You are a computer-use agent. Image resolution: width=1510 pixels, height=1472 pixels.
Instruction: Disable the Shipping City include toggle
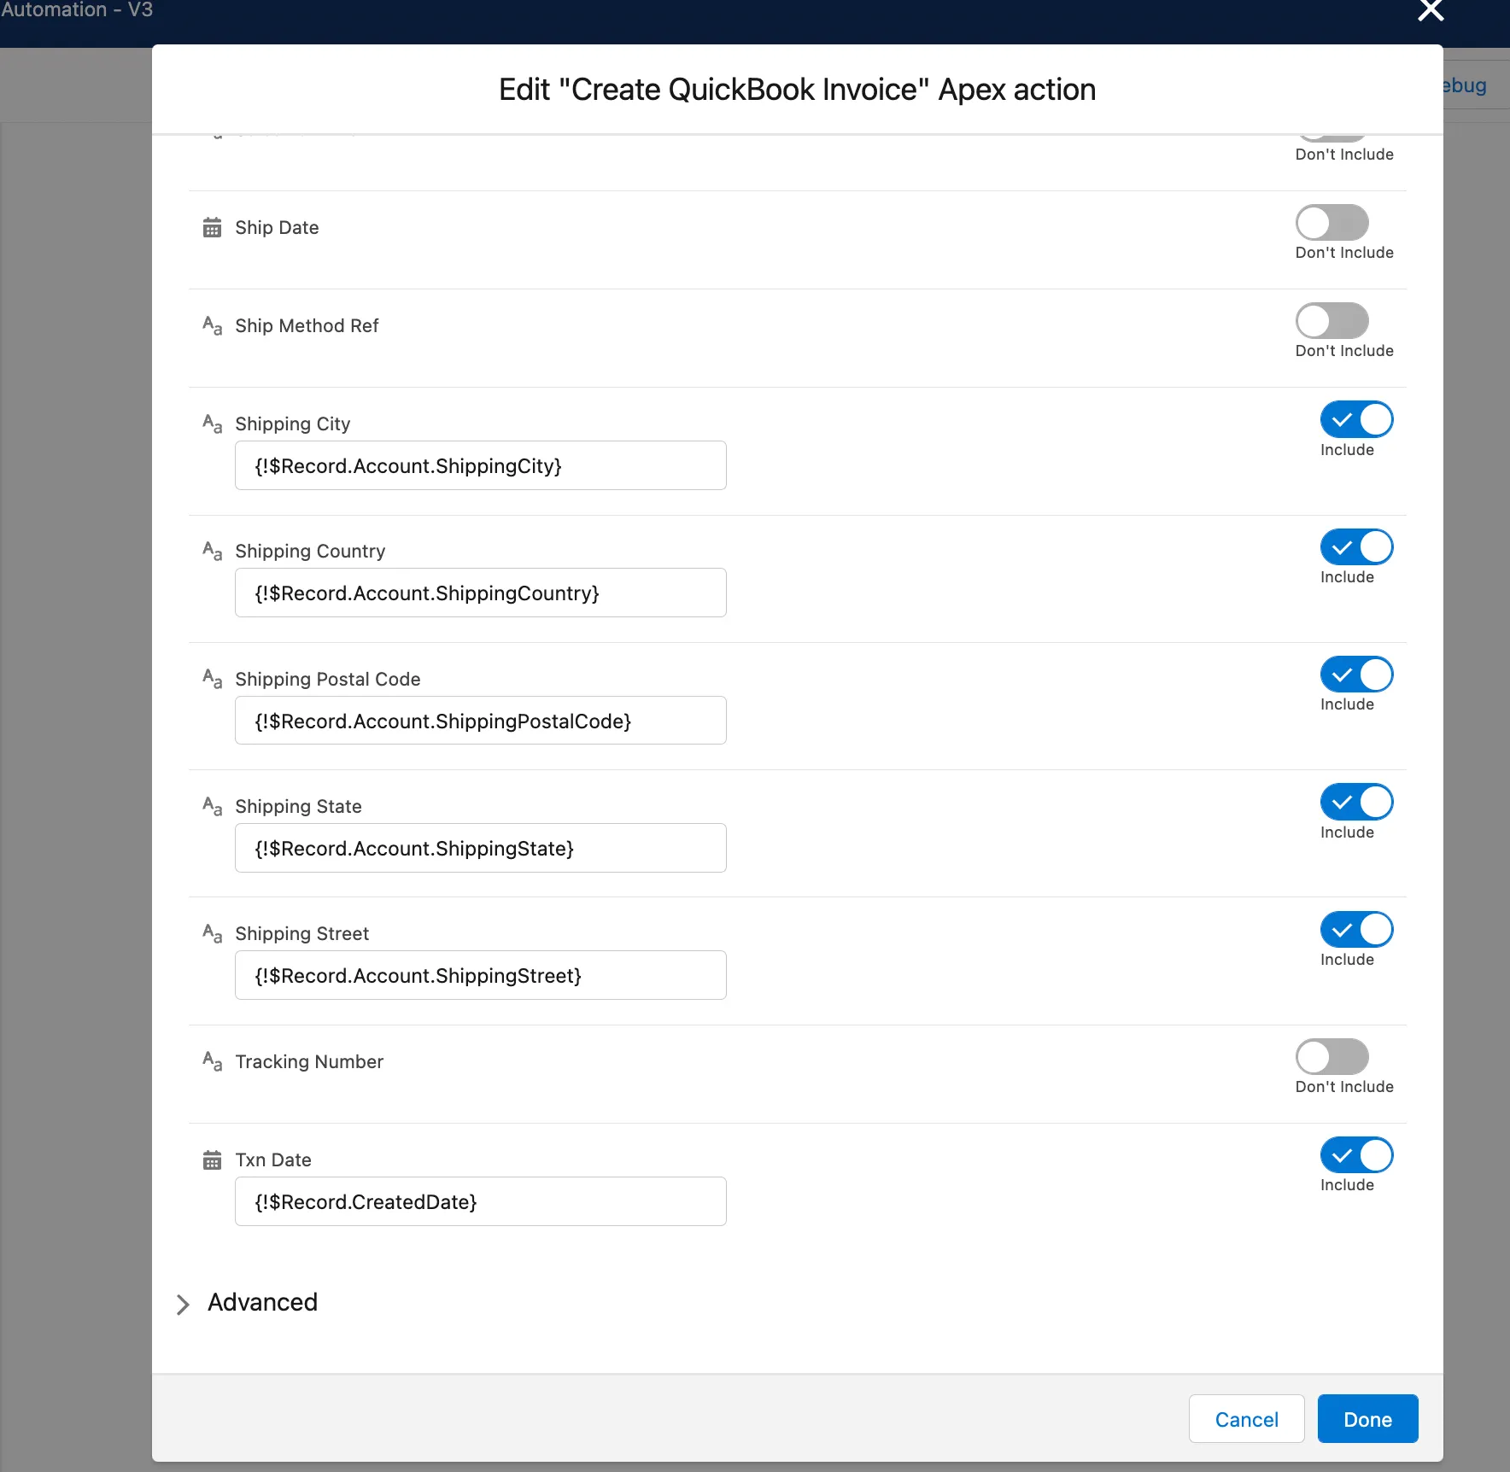click(x=1356, y=419)
